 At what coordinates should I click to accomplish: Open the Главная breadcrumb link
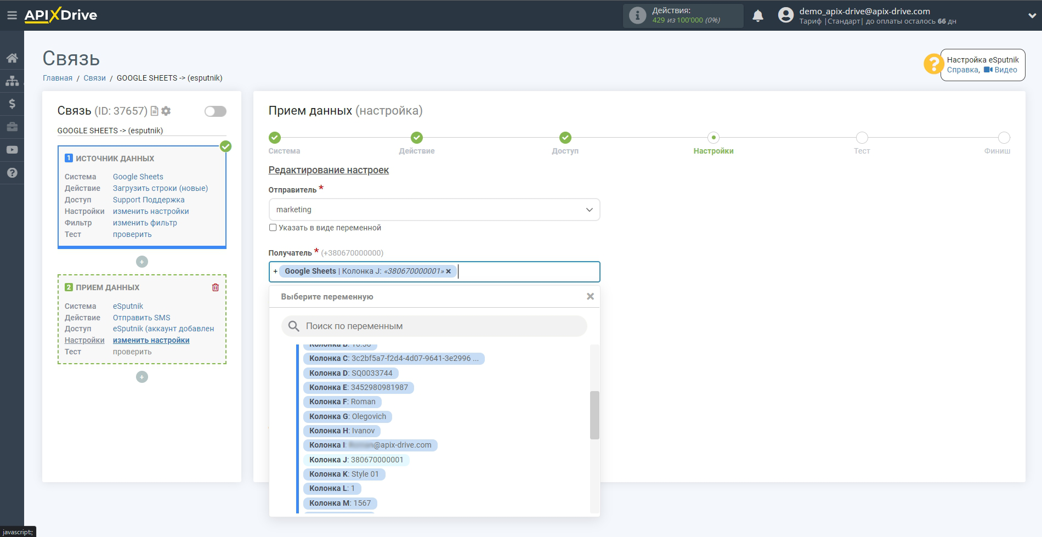(58, 78)
